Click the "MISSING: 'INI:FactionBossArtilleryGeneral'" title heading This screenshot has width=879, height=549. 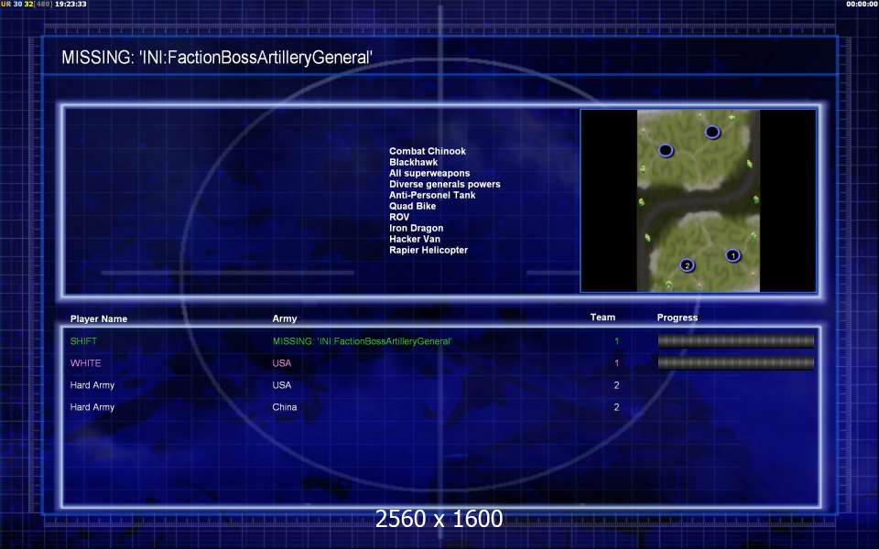point(217,57)
